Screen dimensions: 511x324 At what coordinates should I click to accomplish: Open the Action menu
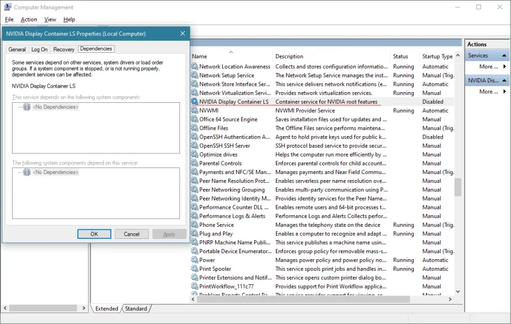28,19
